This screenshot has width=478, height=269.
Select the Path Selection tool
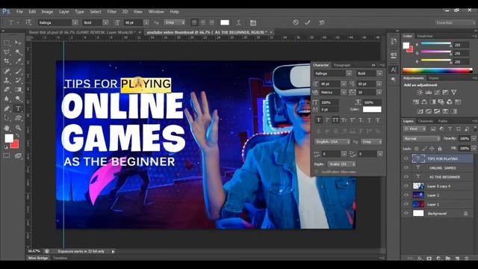7,118
